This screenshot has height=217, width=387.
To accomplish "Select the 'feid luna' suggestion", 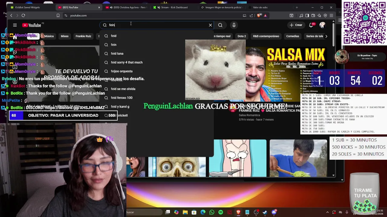I will pyautogui.click(x=157, y=54).
